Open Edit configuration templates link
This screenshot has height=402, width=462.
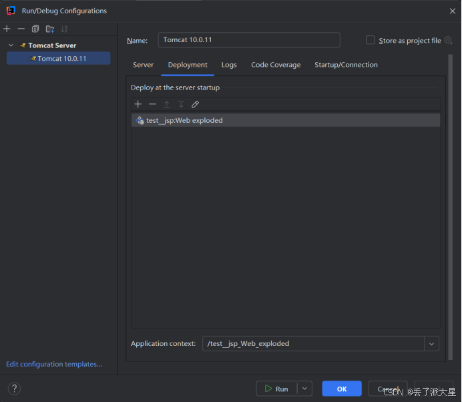coord(54,364)
